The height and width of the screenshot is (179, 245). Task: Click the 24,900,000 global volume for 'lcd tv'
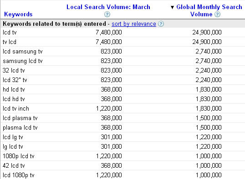pos(207,32)
